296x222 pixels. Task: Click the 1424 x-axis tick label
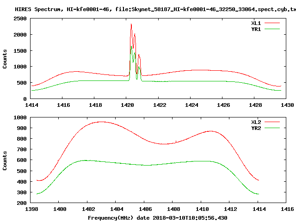191,105
